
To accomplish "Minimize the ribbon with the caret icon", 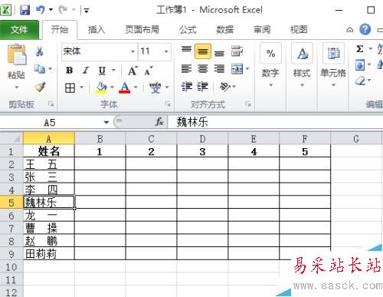I will (x=350, y=30).
